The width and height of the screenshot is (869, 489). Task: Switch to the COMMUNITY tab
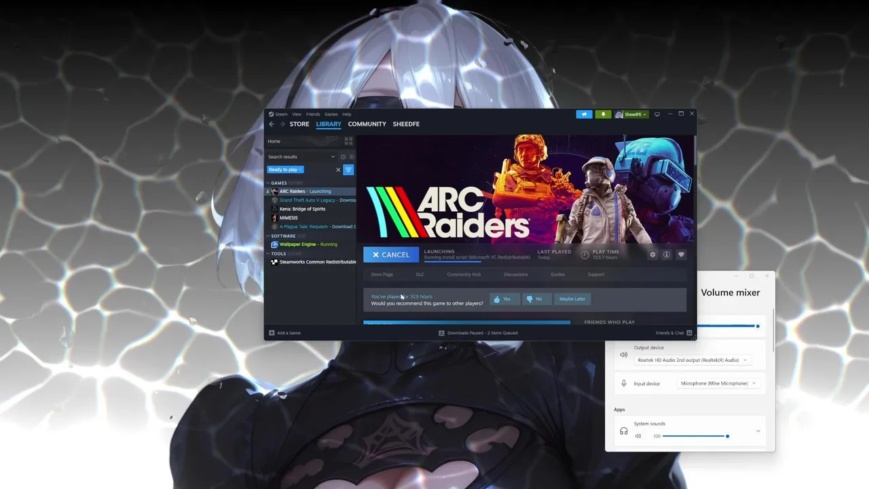[x=367, y=124]
